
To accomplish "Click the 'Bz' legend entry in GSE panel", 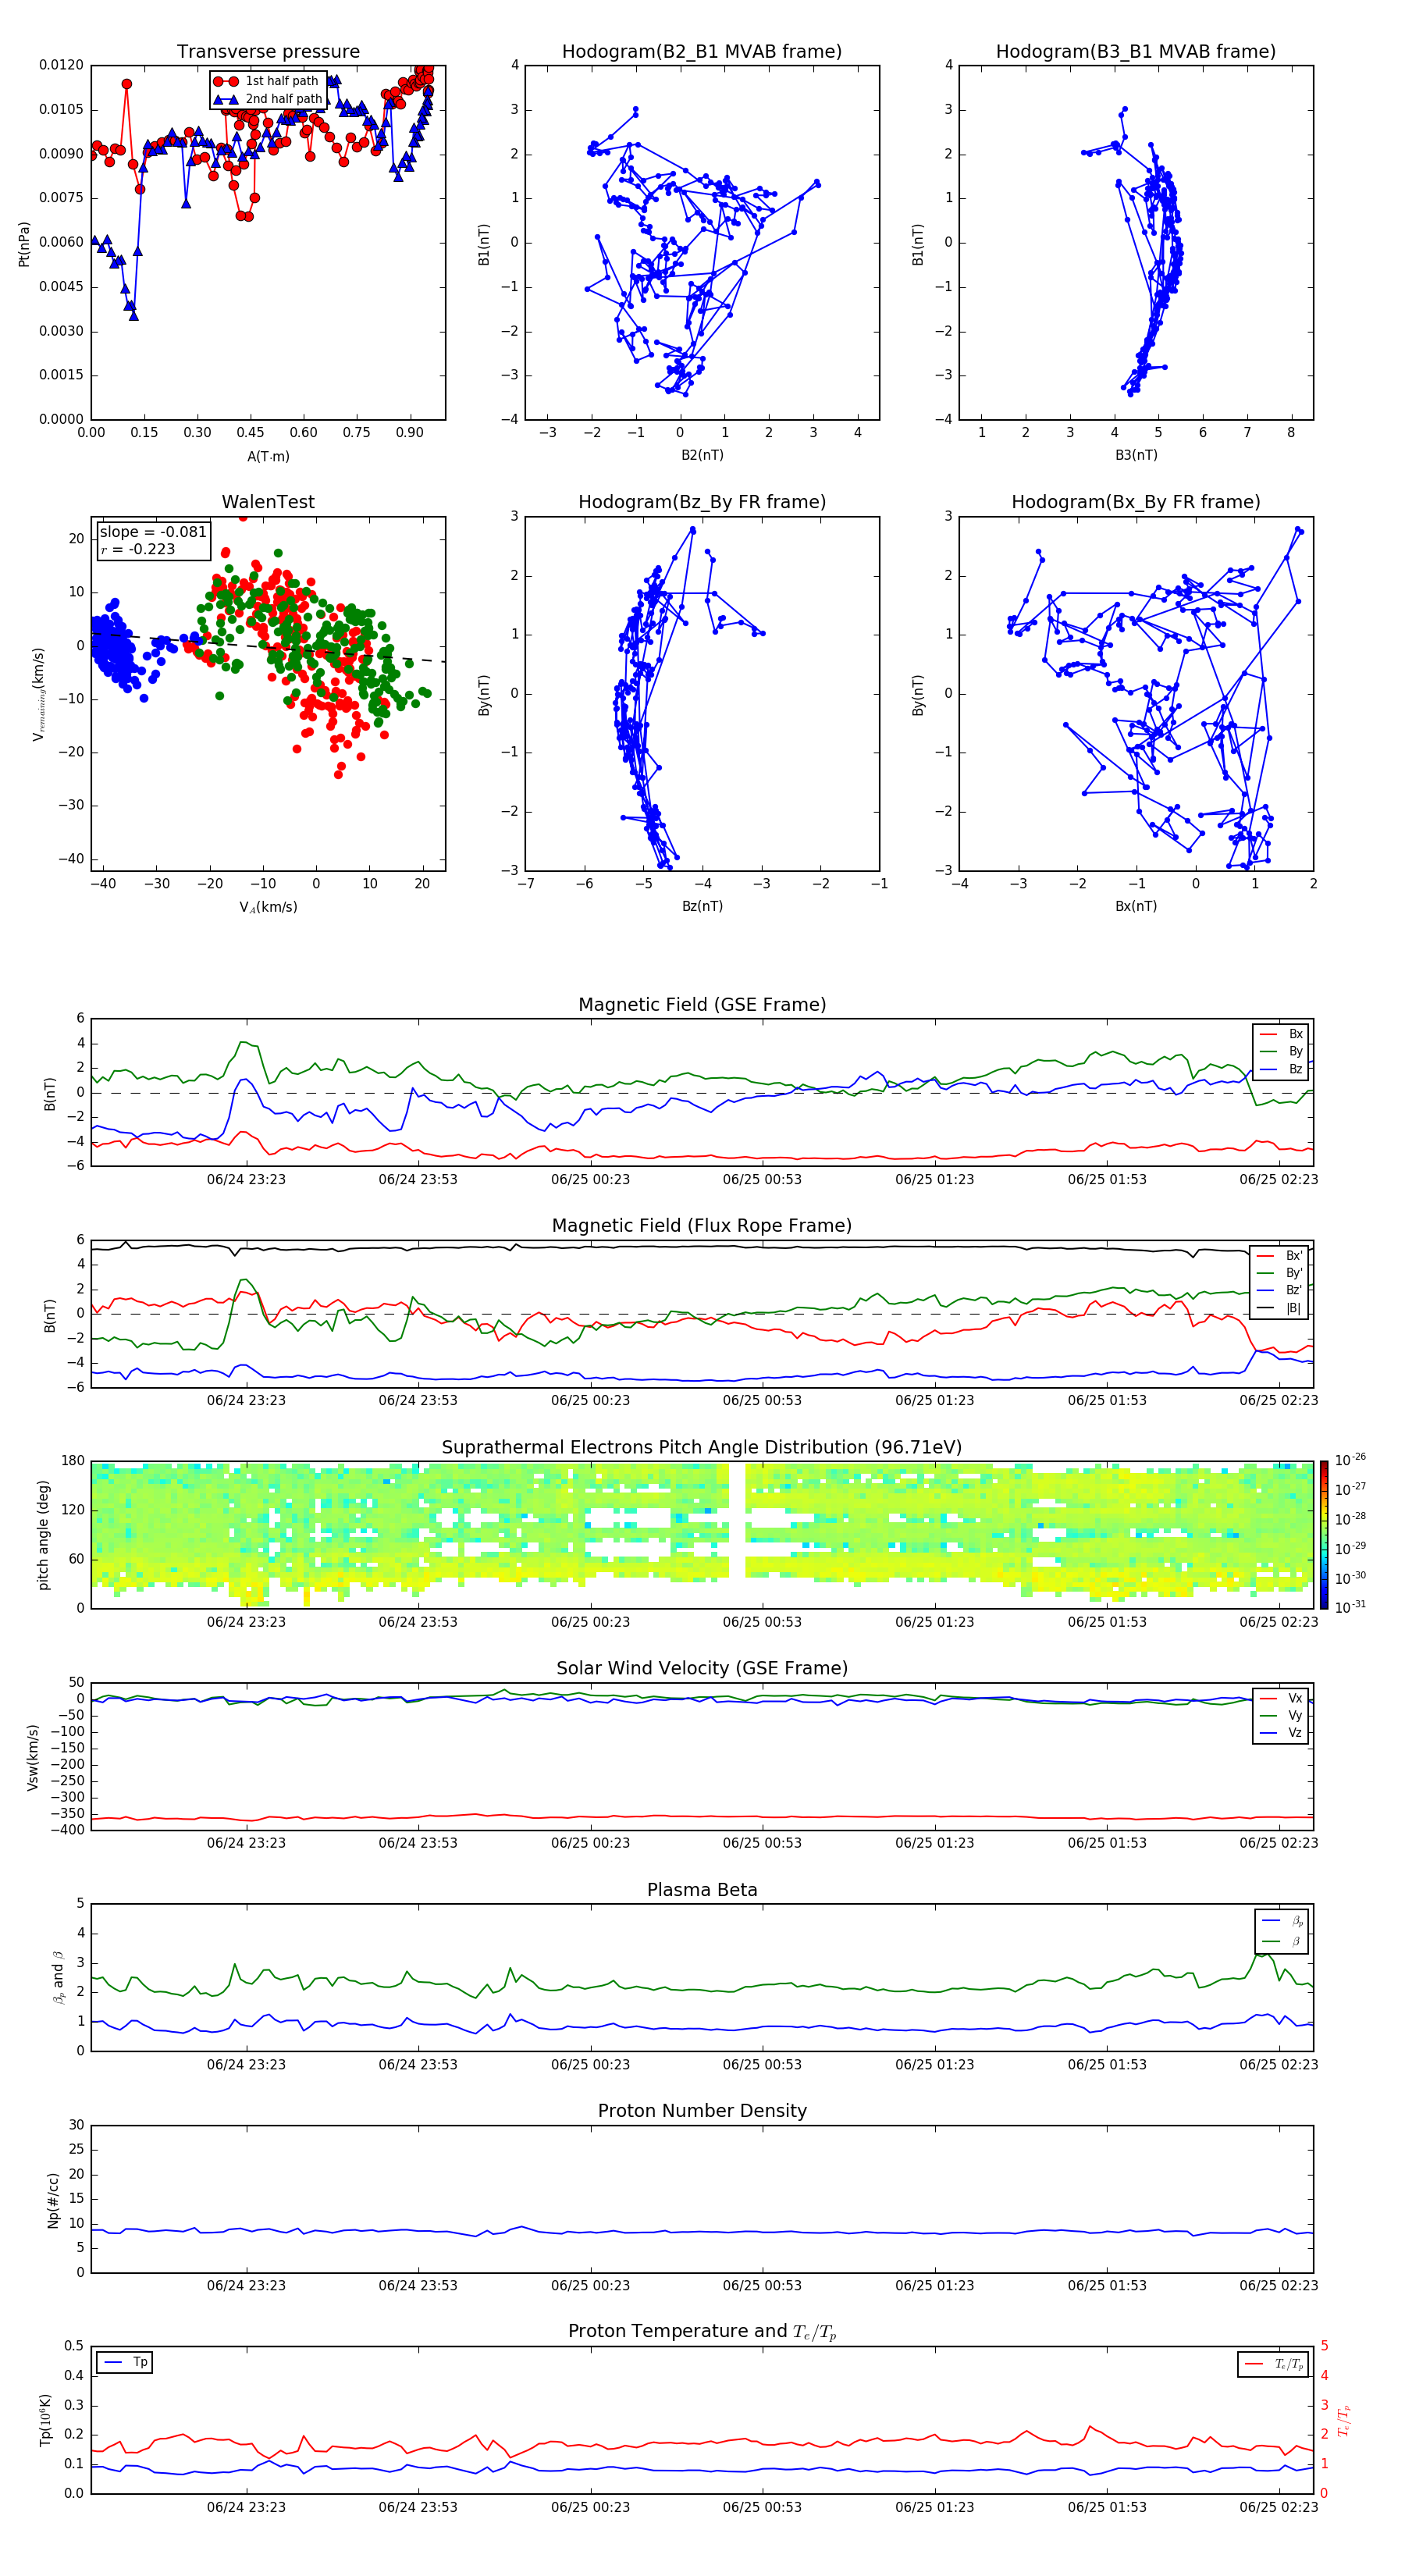I will 1282,1069.
